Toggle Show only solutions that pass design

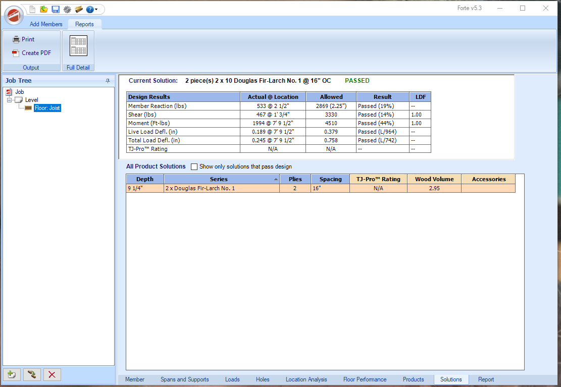pyautogui.click(x=194, y=167)
